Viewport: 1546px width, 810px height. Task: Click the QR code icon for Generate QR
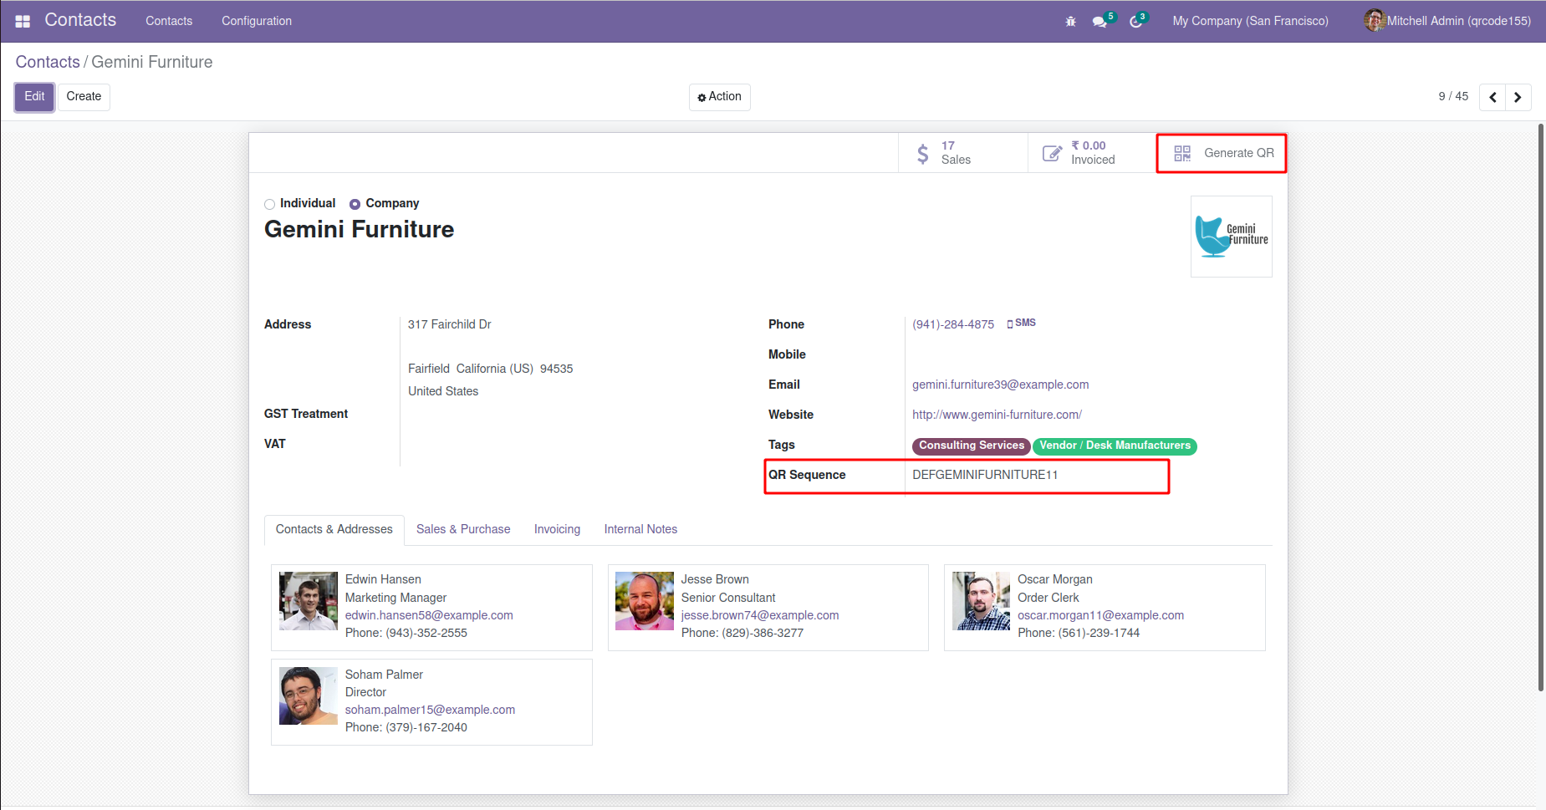point(1182,153)
